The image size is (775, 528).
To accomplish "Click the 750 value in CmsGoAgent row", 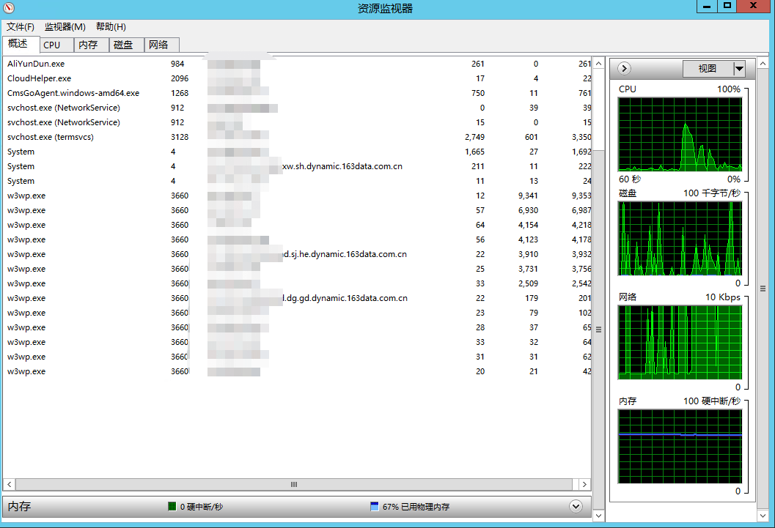I will point(478,93).
